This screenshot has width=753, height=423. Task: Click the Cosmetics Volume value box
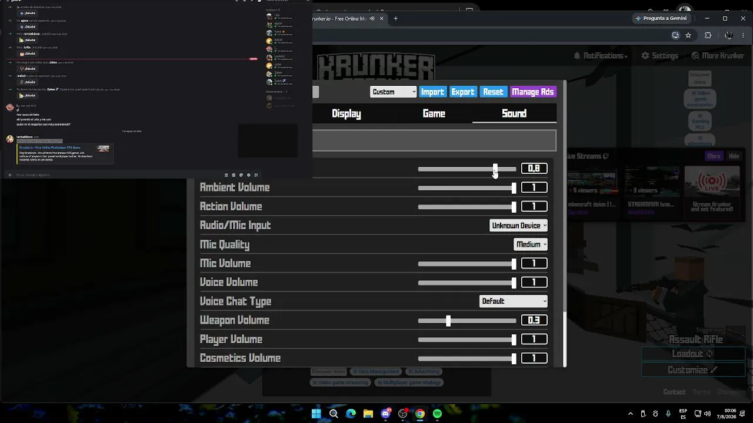point(534,358)
